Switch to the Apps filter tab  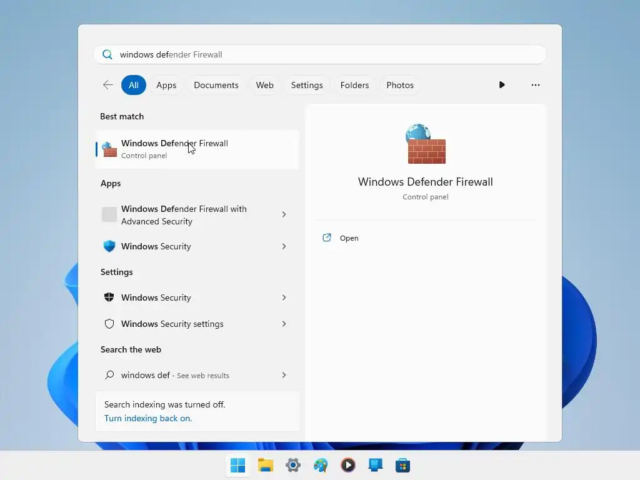166,85
